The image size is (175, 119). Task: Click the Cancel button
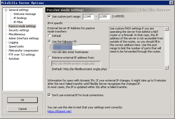point(23,109)
